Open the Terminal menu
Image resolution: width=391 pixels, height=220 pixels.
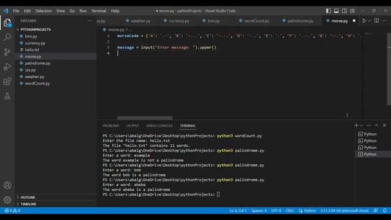(x=98, y=11)
